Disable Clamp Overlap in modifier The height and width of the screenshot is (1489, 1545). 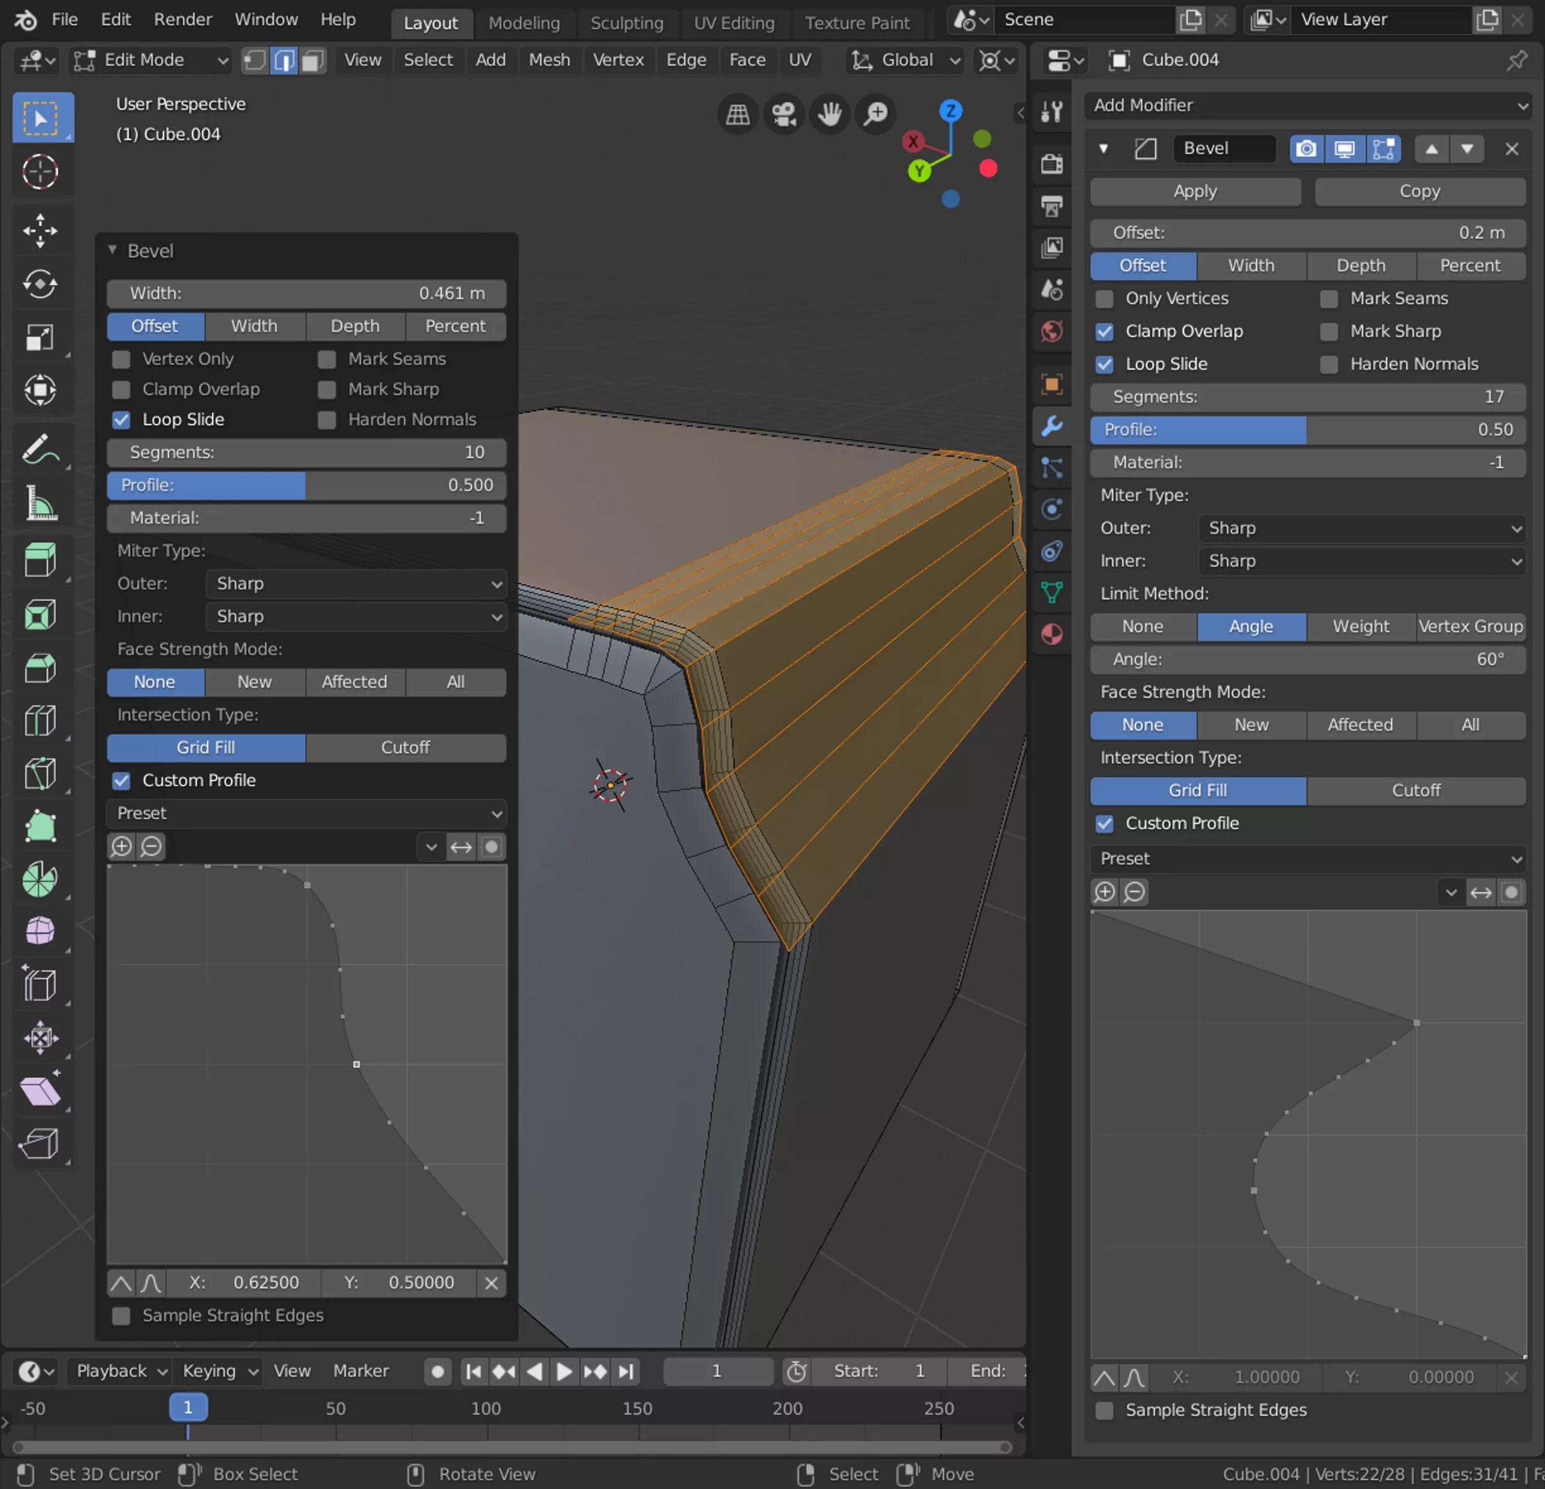point(1104,332)
